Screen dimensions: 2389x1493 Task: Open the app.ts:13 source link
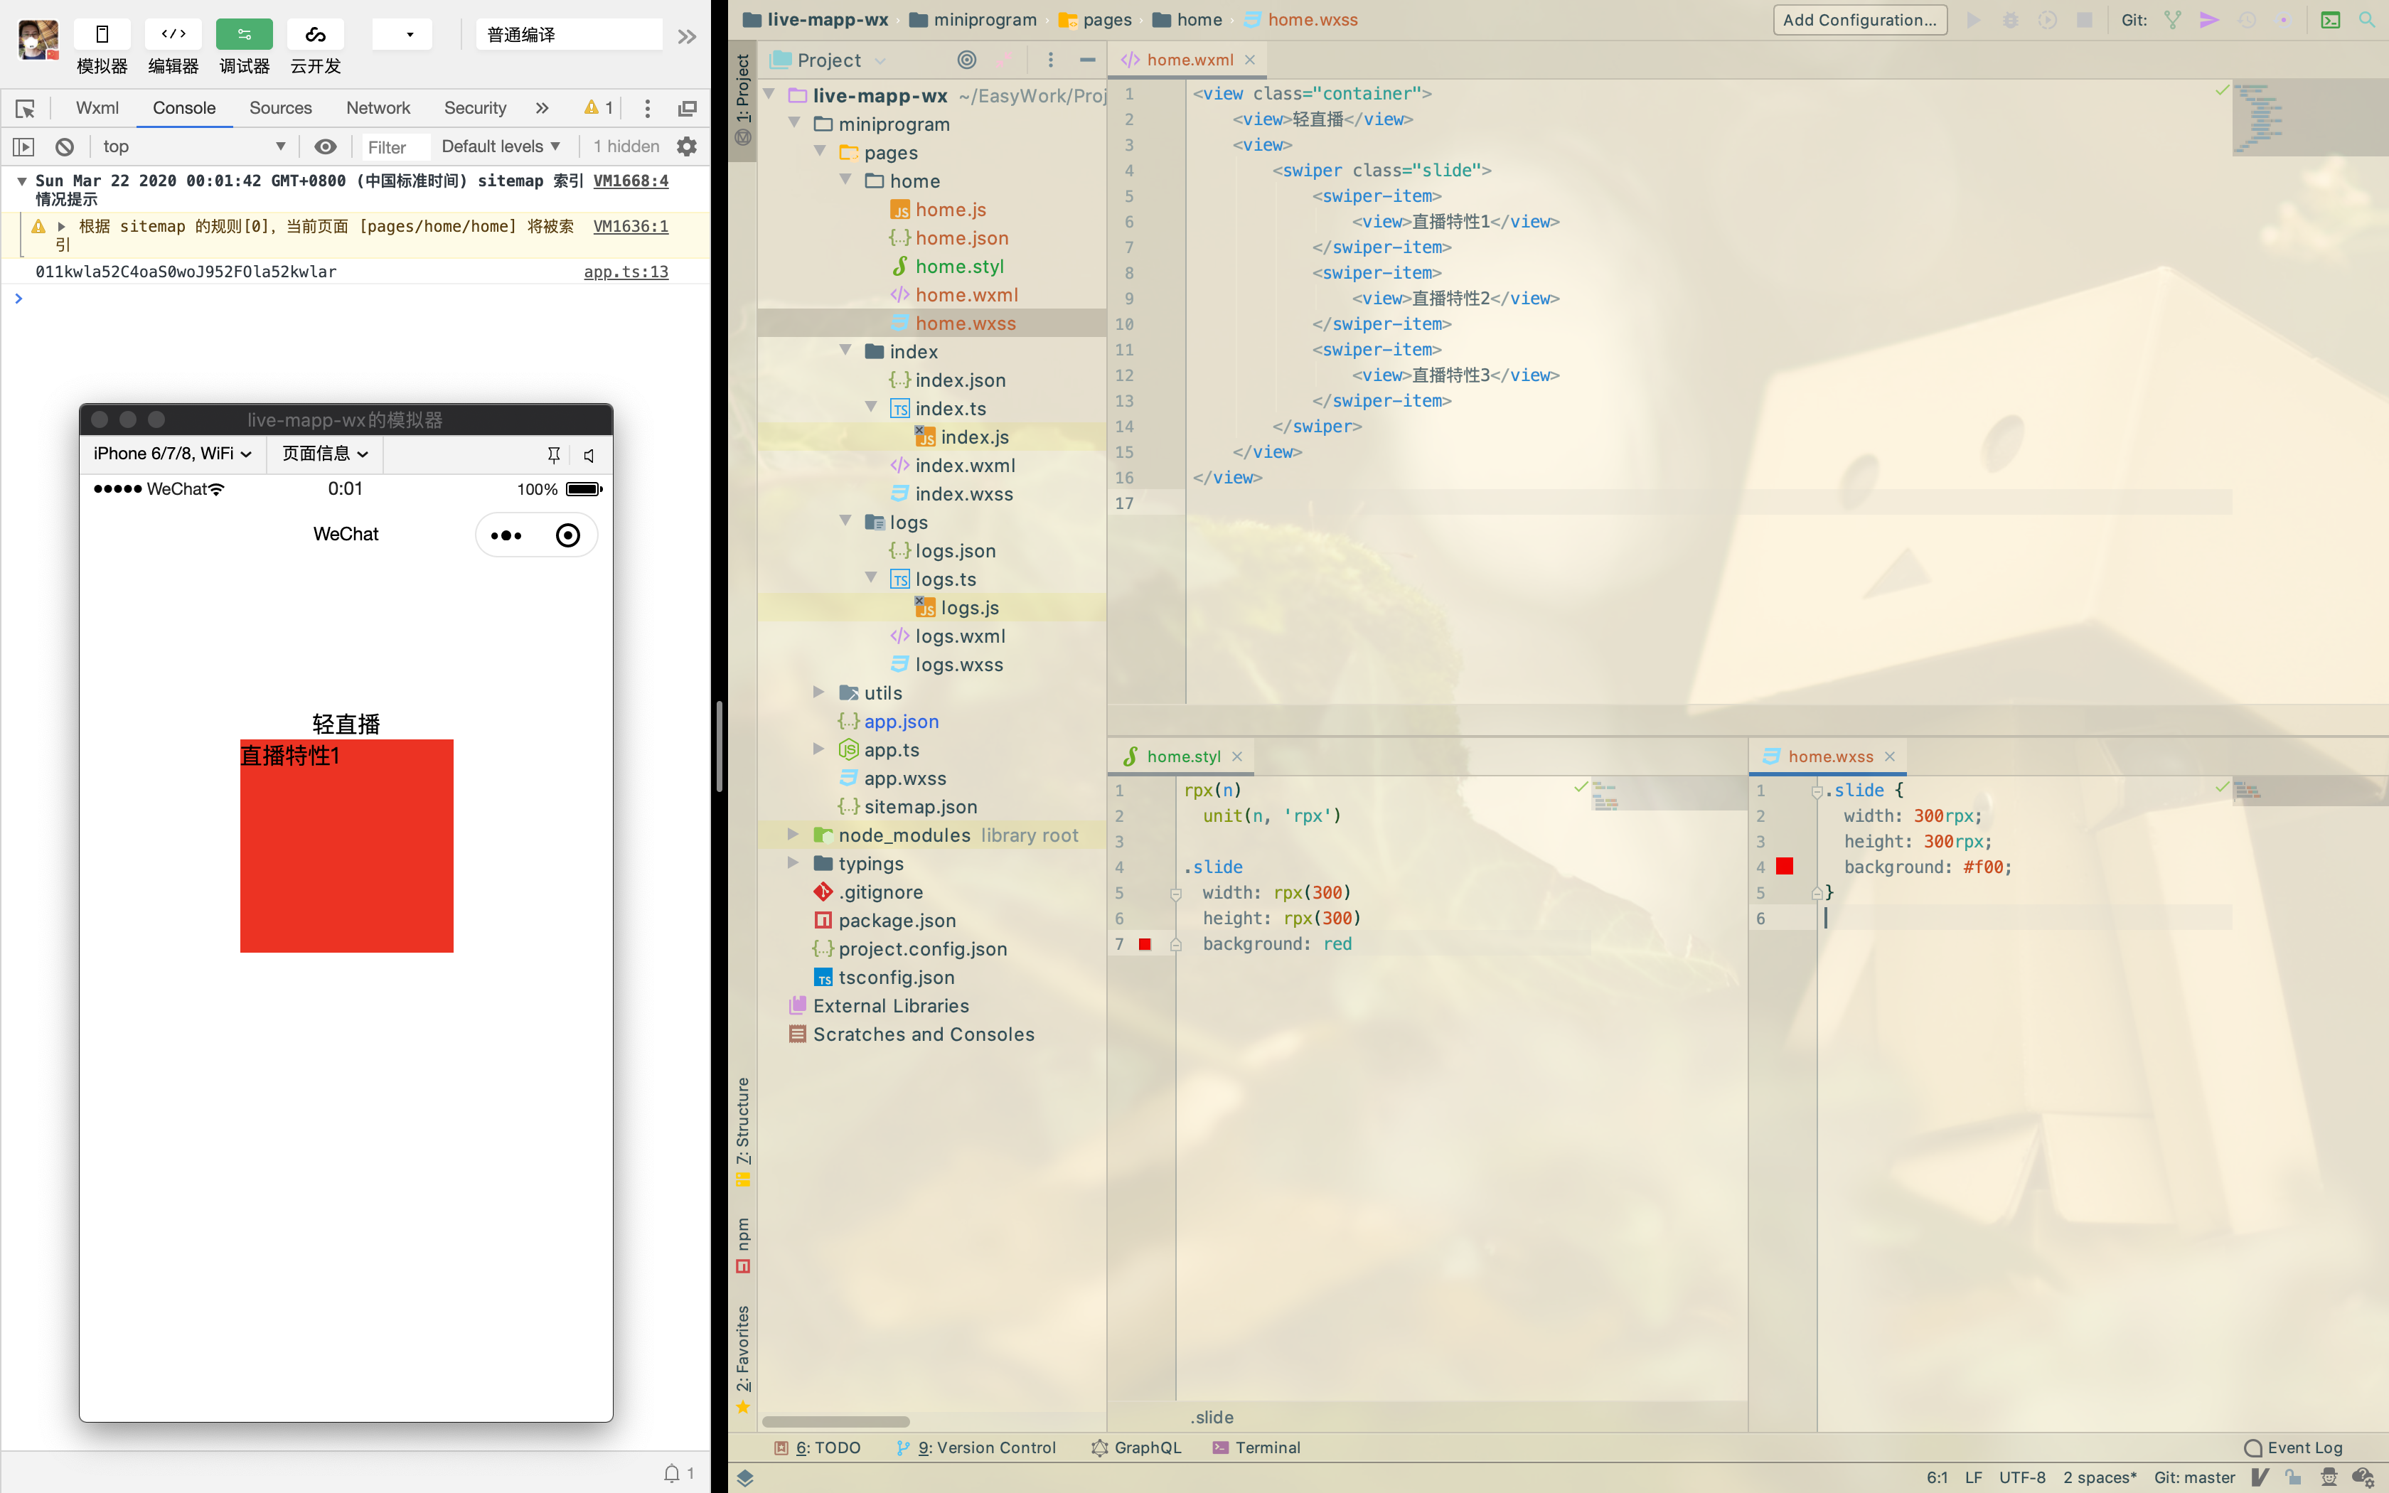pyautogui.click(x=626, y=272)
